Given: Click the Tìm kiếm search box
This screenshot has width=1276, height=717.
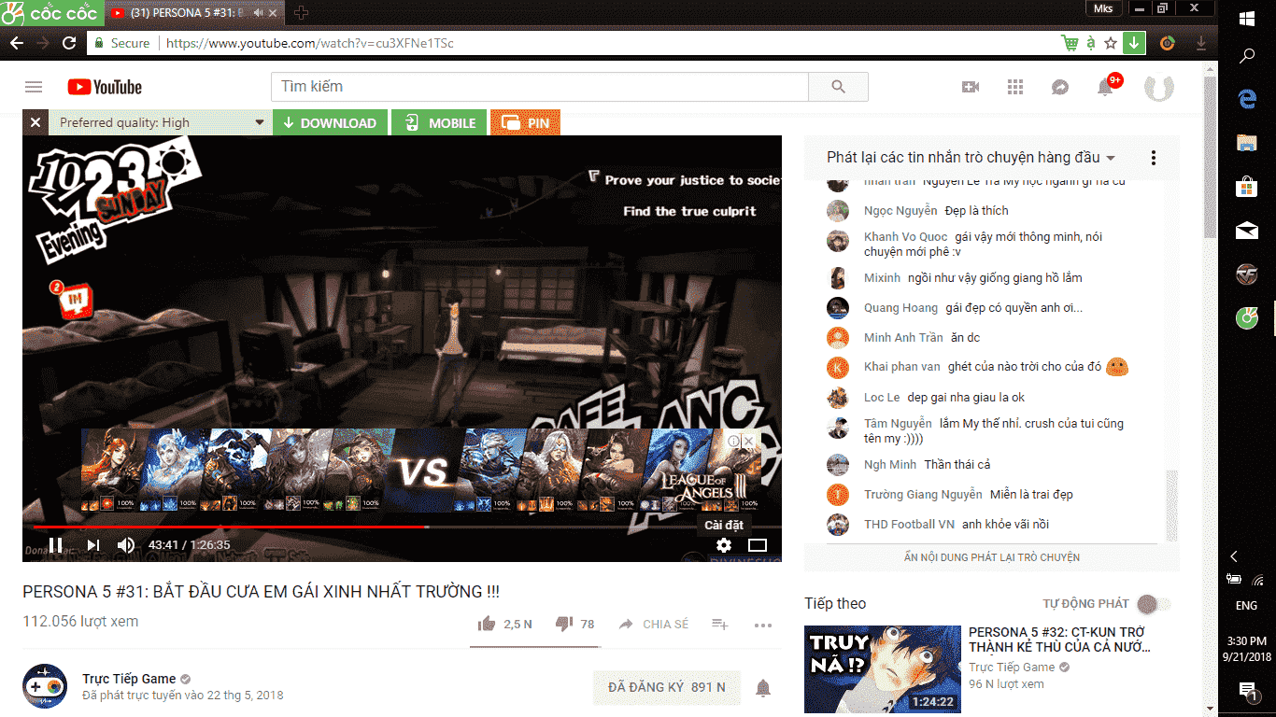Looking at the screenshot, I should click(539, 87).
